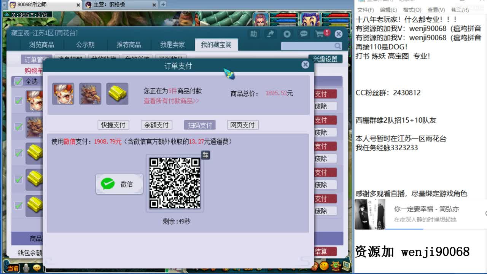The height and width of the screenshot is (274, 487).
Task: Click 查看所有付款商品>> link
Action: 171,101
